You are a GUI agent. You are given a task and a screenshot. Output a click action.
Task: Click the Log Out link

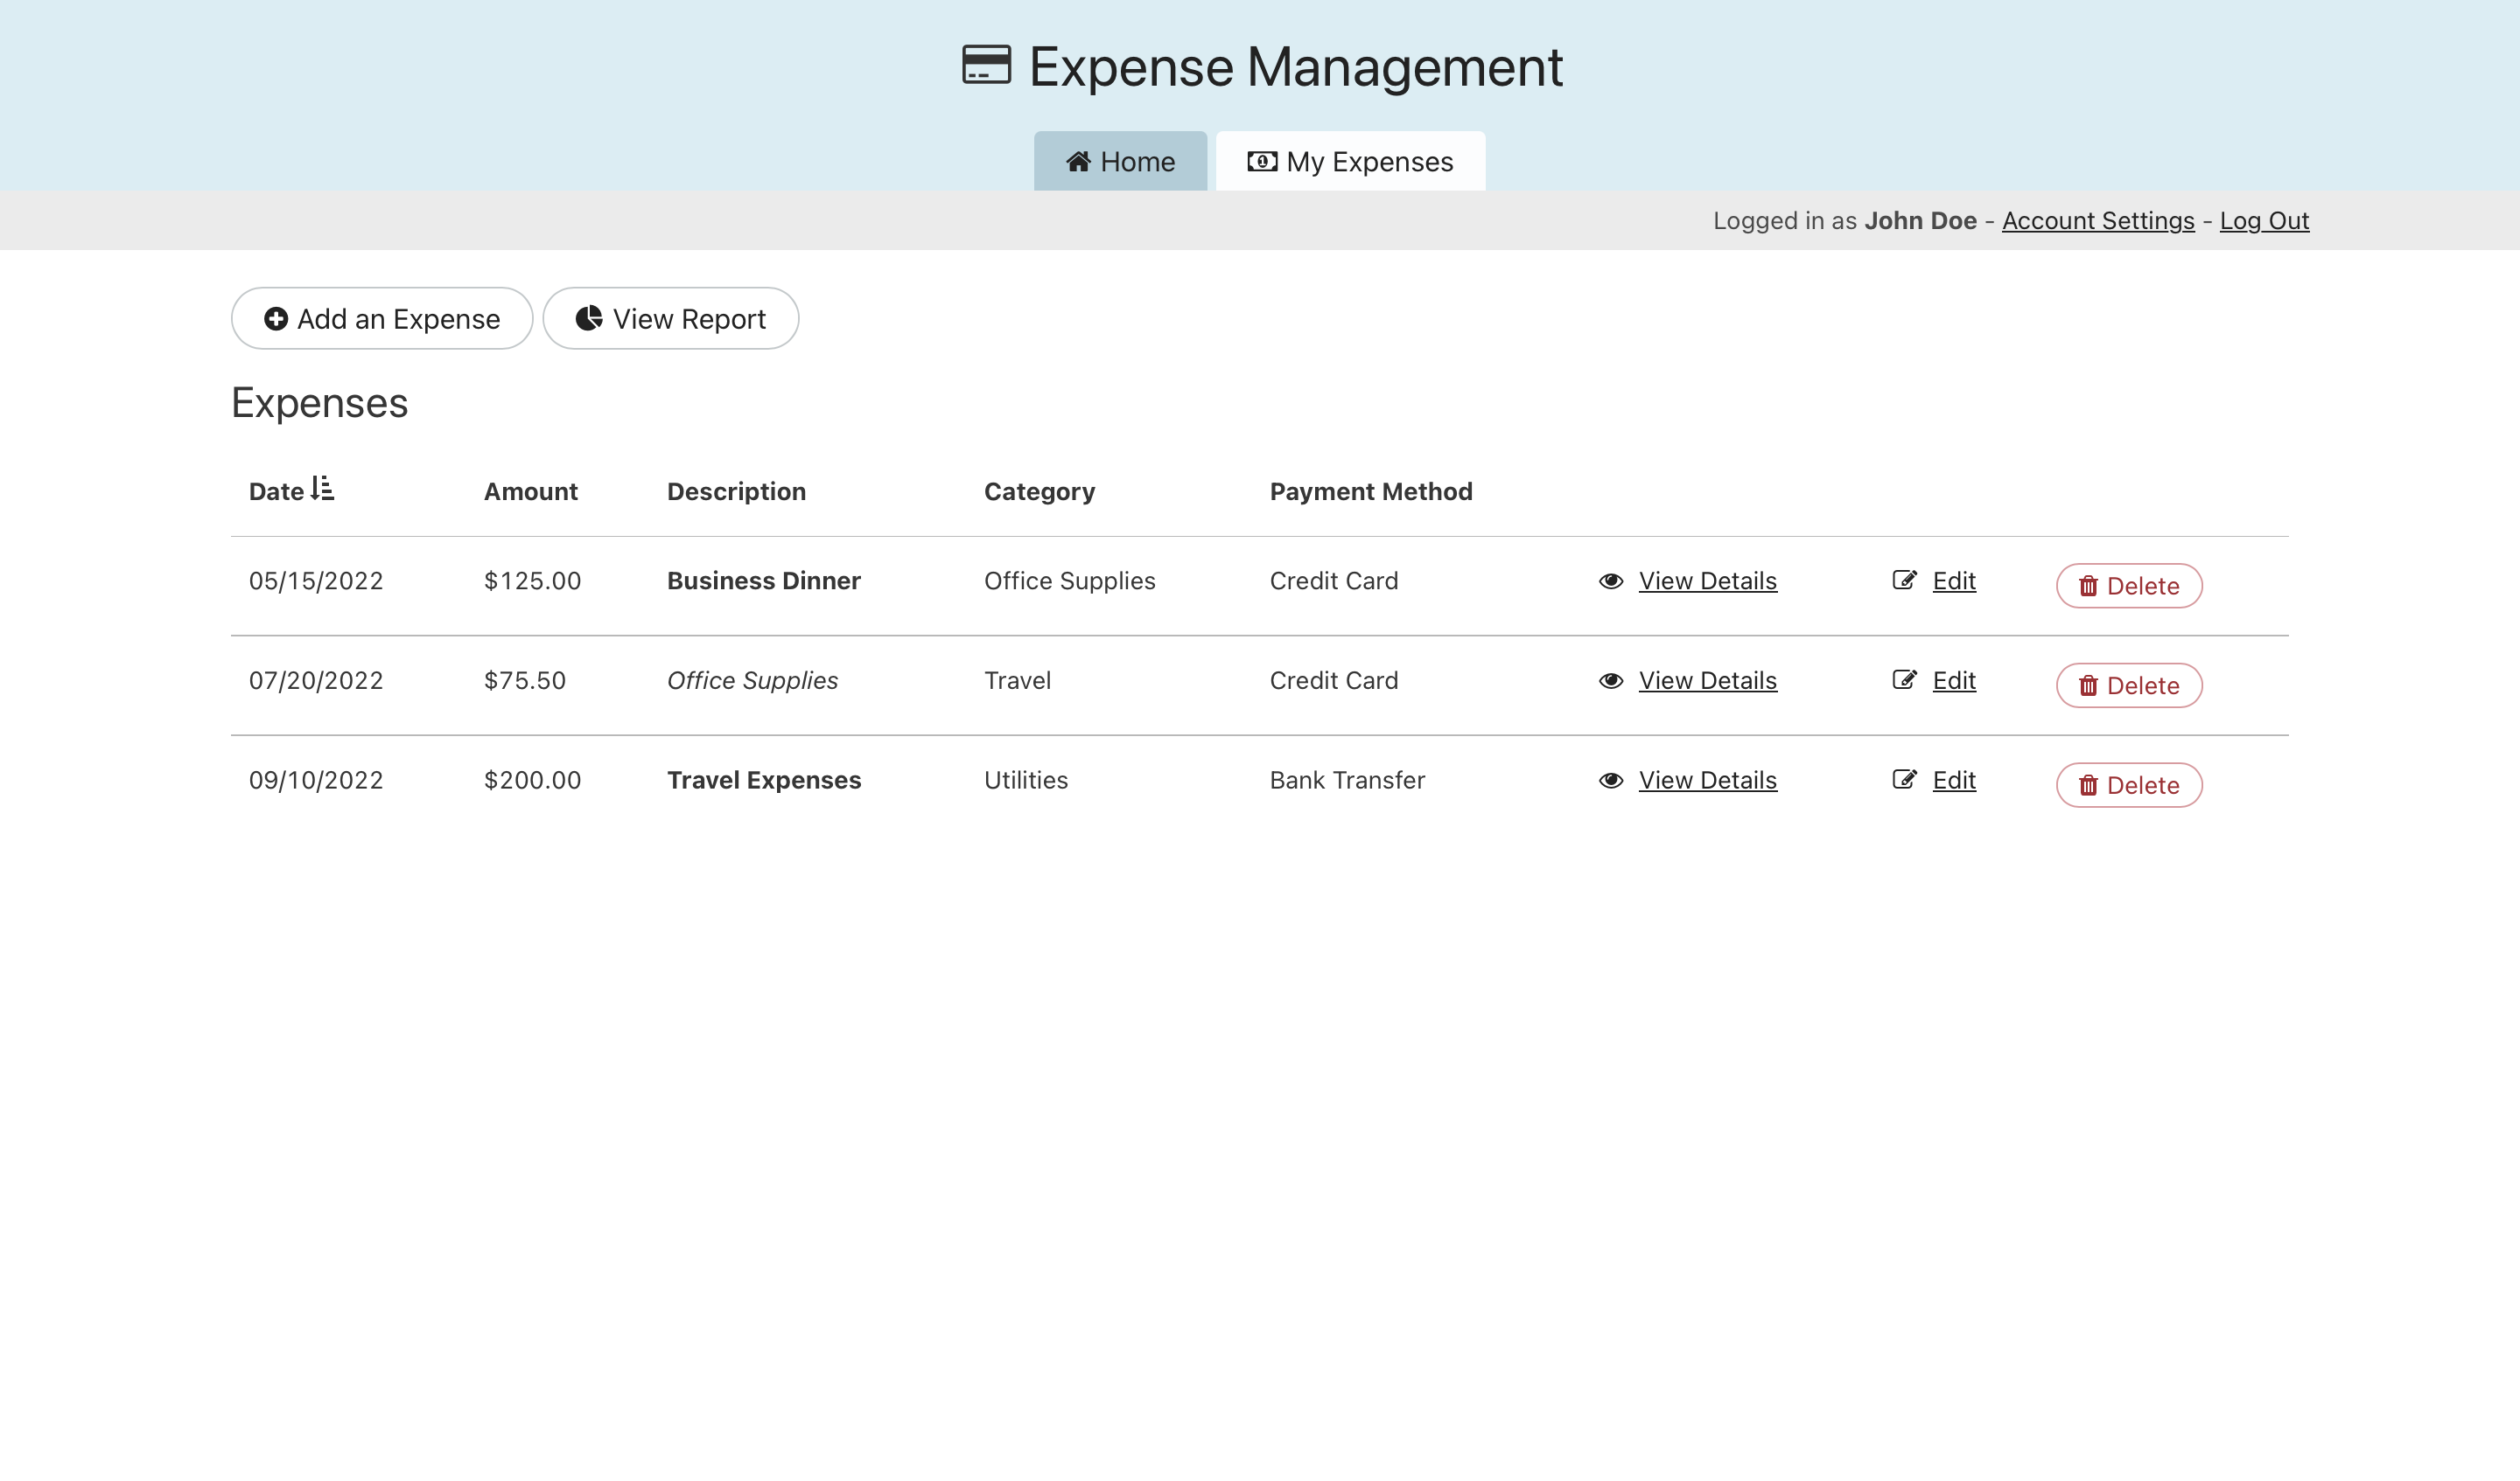point(2263,221)
